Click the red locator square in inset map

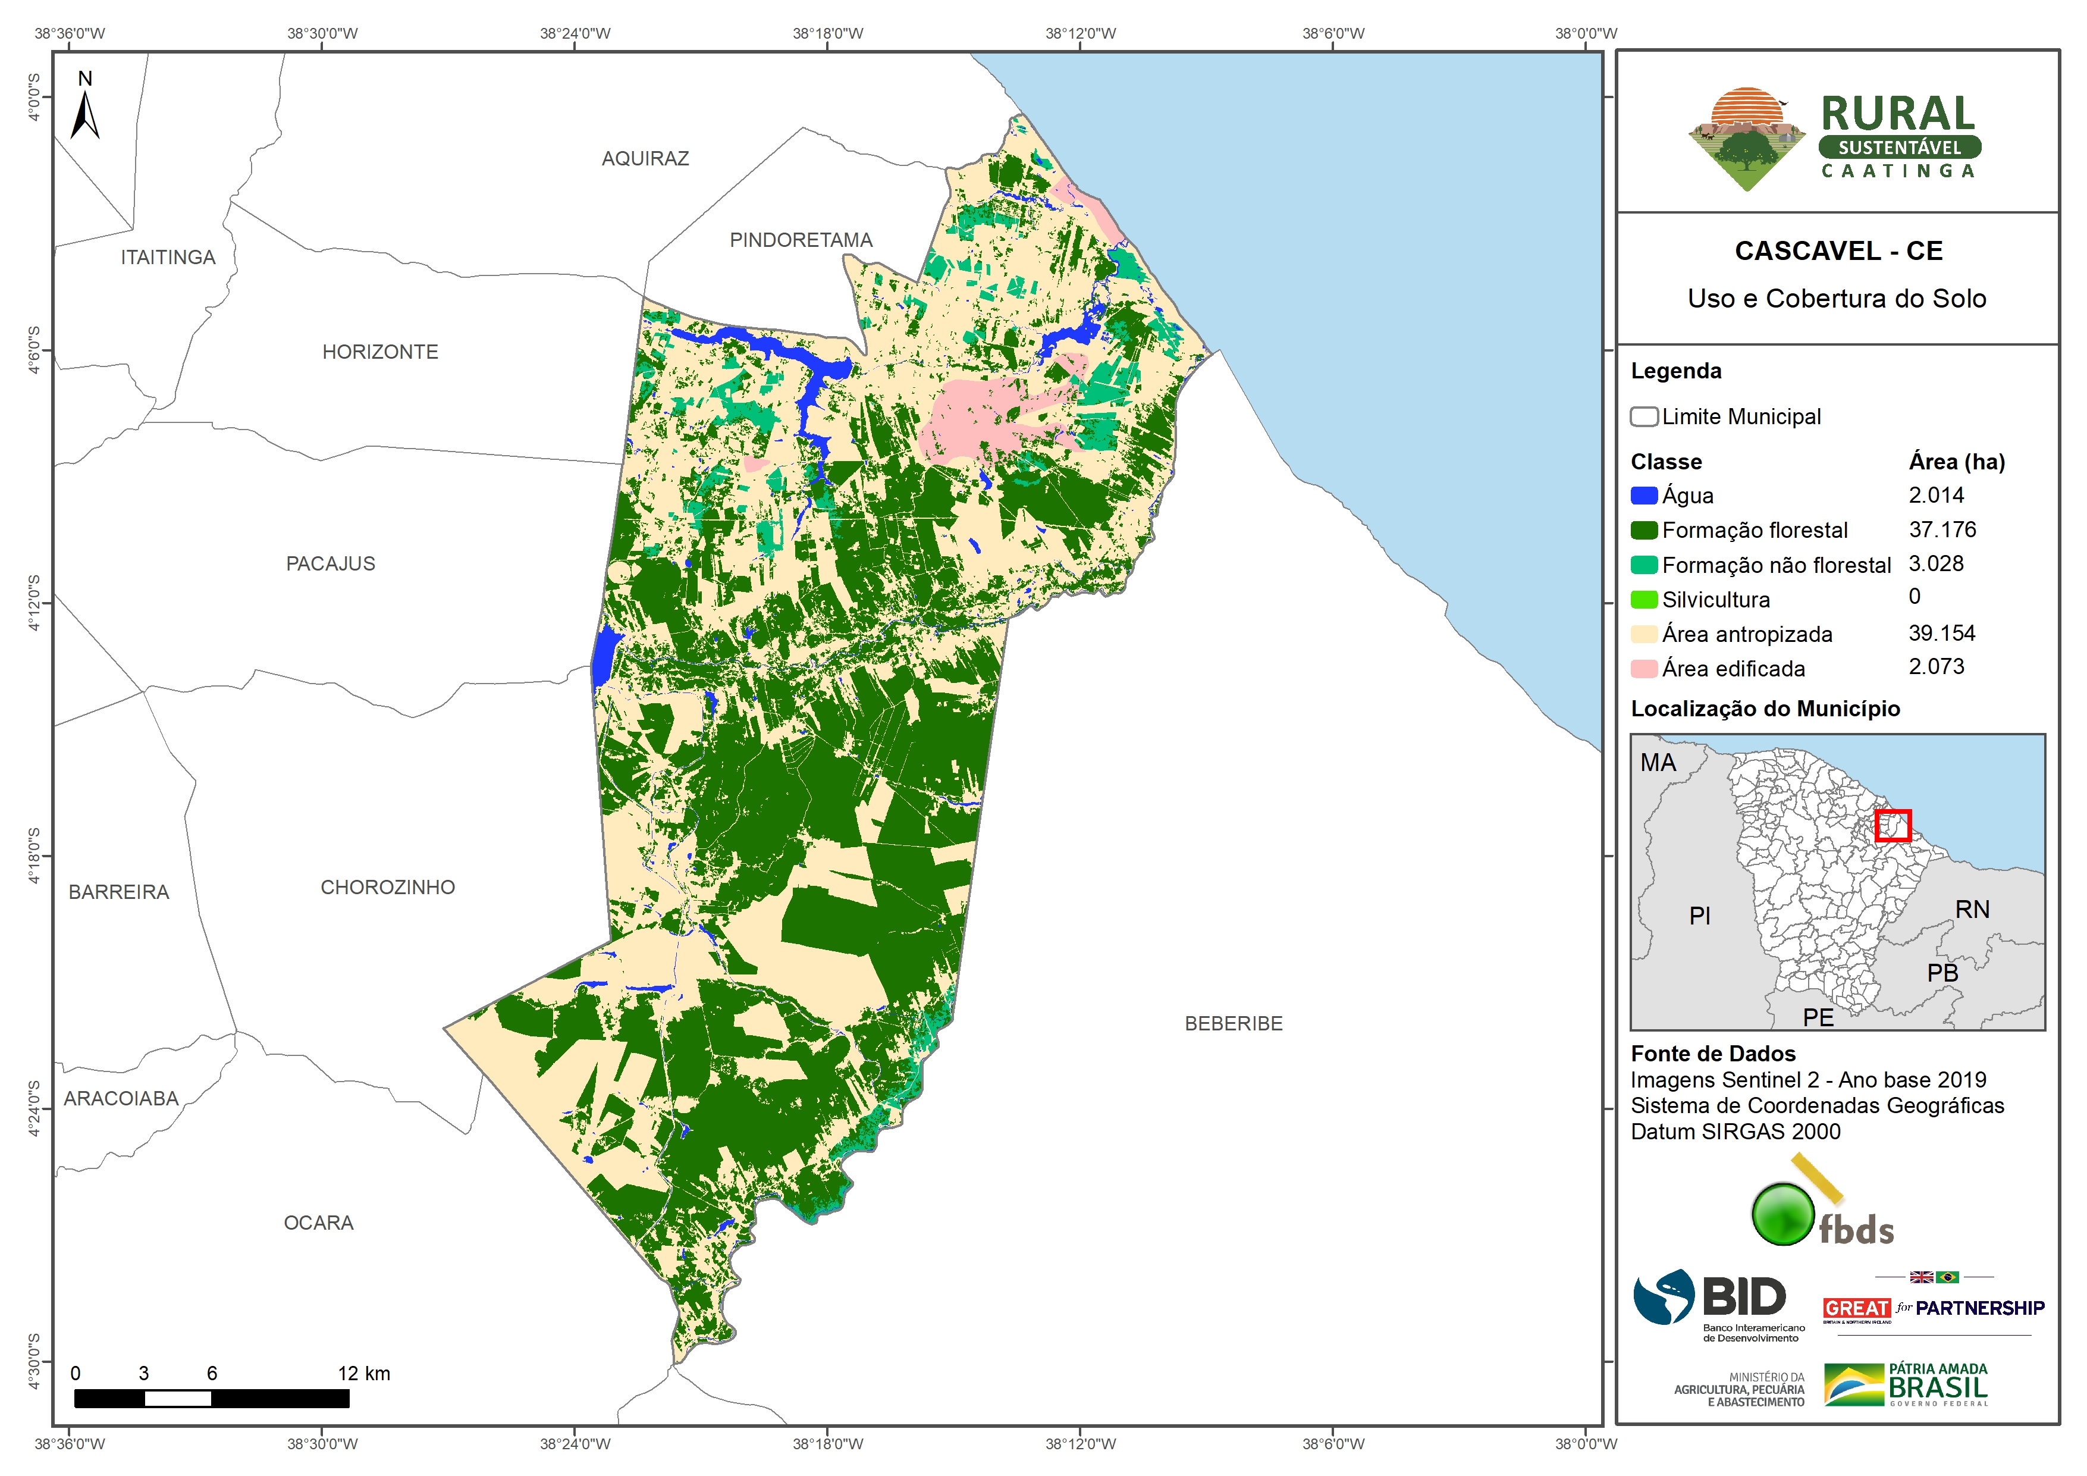coord(1893,826)
